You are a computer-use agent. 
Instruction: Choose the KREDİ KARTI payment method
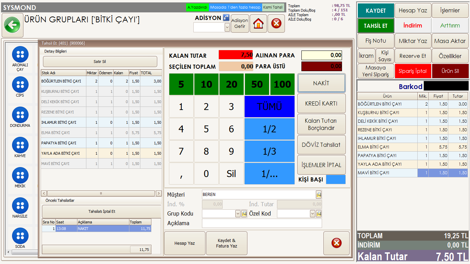pyautogui.click(x=321, y=103)
